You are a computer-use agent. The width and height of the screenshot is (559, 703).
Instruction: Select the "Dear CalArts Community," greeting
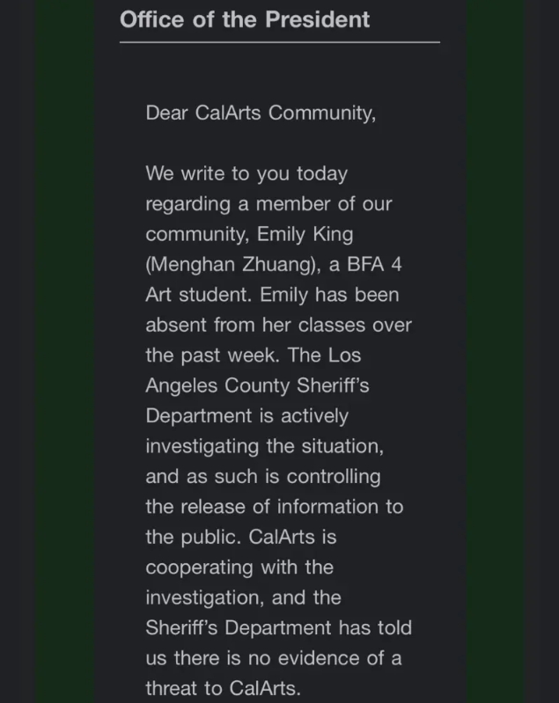point(261,114)
